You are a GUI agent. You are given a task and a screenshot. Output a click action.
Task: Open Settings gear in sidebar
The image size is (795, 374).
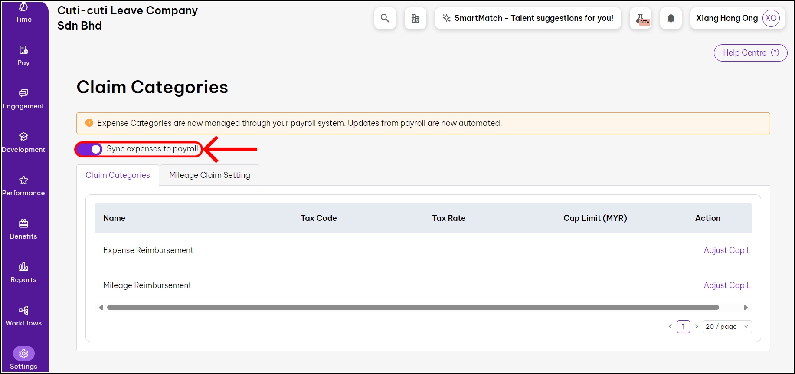[x=23, y=354]
